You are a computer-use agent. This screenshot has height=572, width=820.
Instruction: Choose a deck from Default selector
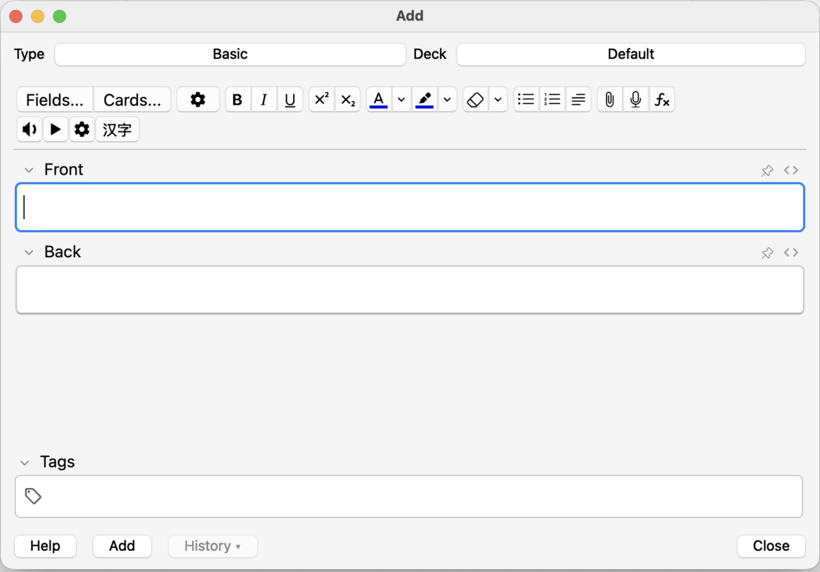(x=631, y=54)
